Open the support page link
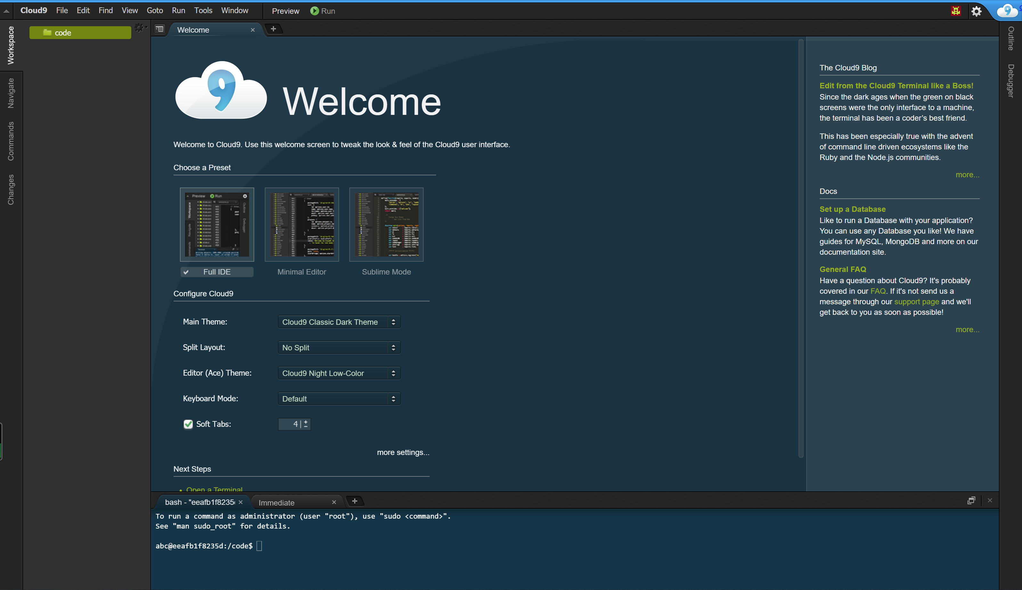Image resolution: width=1022 pixels, height=590 pixels. [x=917, y=301]
